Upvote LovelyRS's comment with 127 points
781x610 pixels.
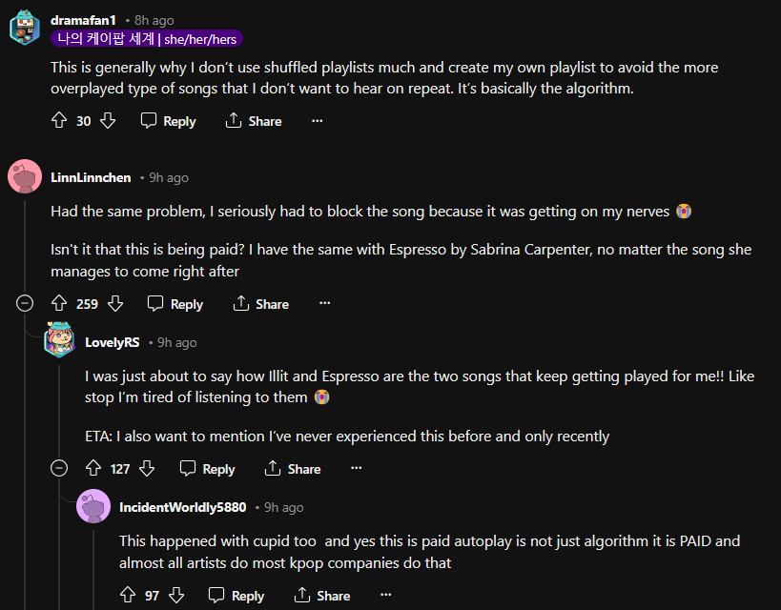93,469
